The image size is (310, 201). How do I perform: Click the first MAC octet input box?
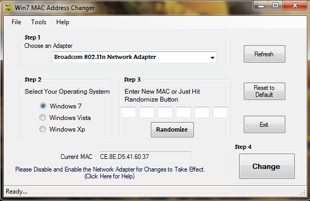coord(129,112)
